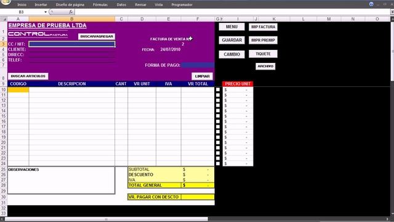
Task: Click the yellow VR. PAGAR value cell
Action: click(198, 197)
